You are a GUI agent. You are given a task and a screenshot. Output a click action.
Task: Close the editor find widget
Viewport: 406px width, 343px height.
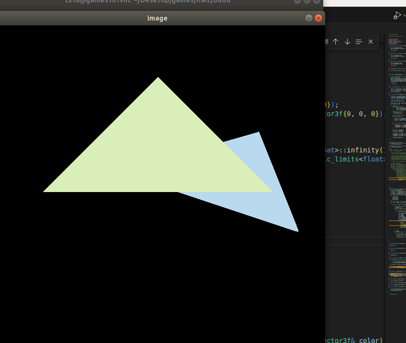(x=371, y=42)
